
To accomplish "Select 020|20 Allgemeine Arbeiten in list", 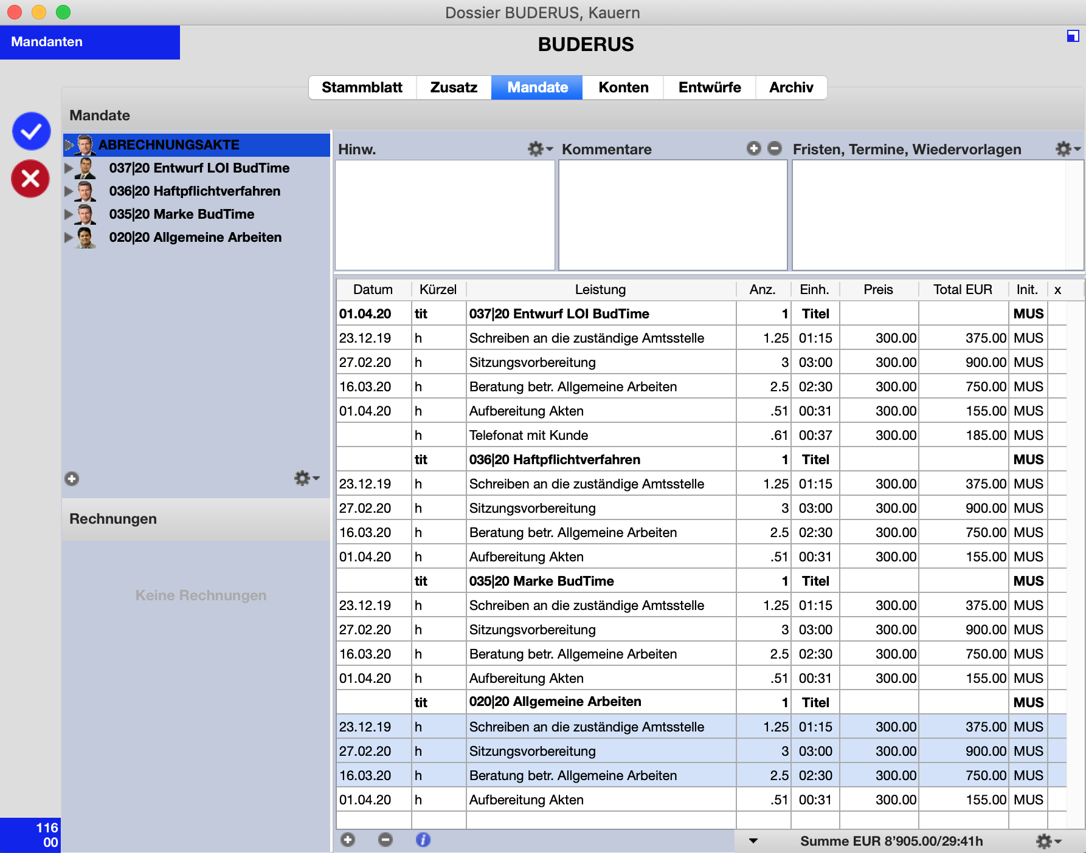I will tap(196, 238).
